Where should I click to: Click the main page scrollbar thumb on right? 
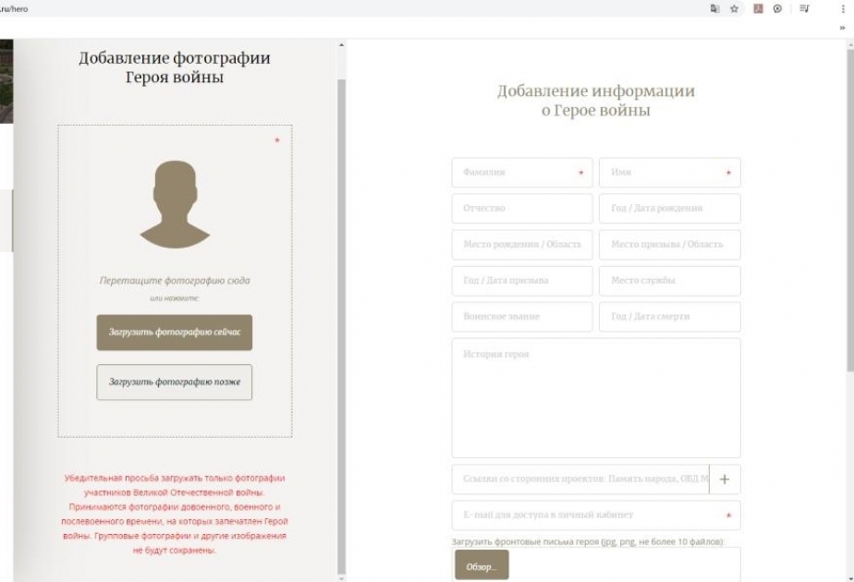pos(850,210)
